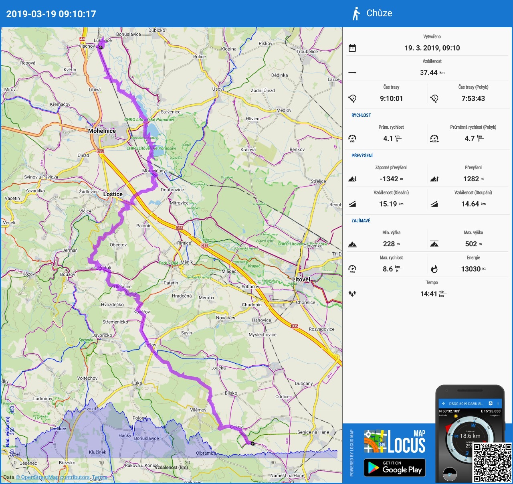Viewport: 513px width, 484px height.
Task: Click the track time stopwatch icon
Action: click(x=352, y=98)
